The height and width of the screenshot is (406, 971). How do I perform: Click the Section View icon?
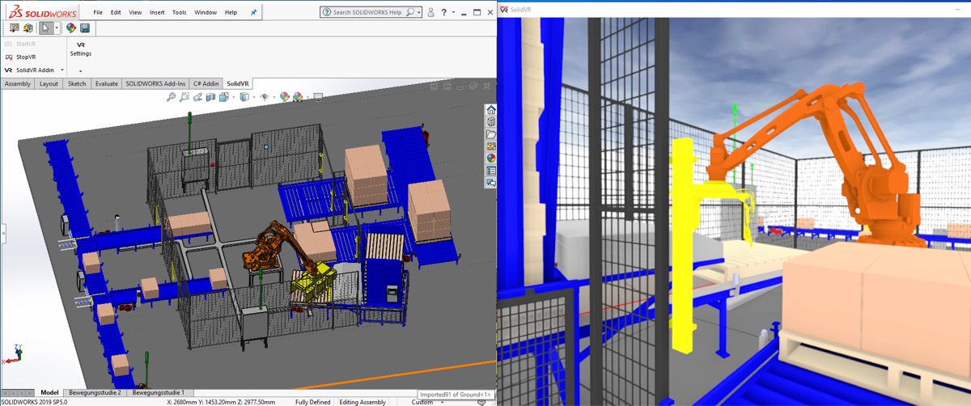pyautogui.click(x=211, y=97)
